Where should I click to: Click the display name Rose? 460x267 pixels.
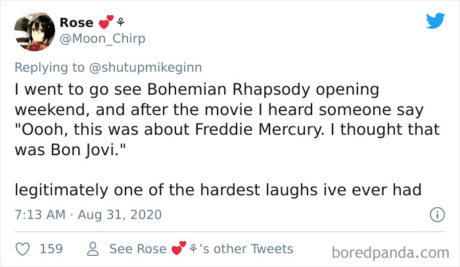point(76,23)
